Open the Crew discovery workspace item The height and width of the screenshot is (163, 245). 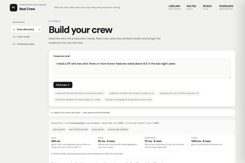coord(26,29)
